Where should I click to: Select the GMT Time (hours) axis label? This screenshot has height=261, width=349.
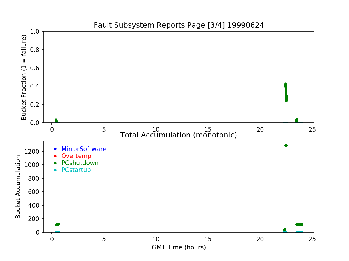pos(179,247)
